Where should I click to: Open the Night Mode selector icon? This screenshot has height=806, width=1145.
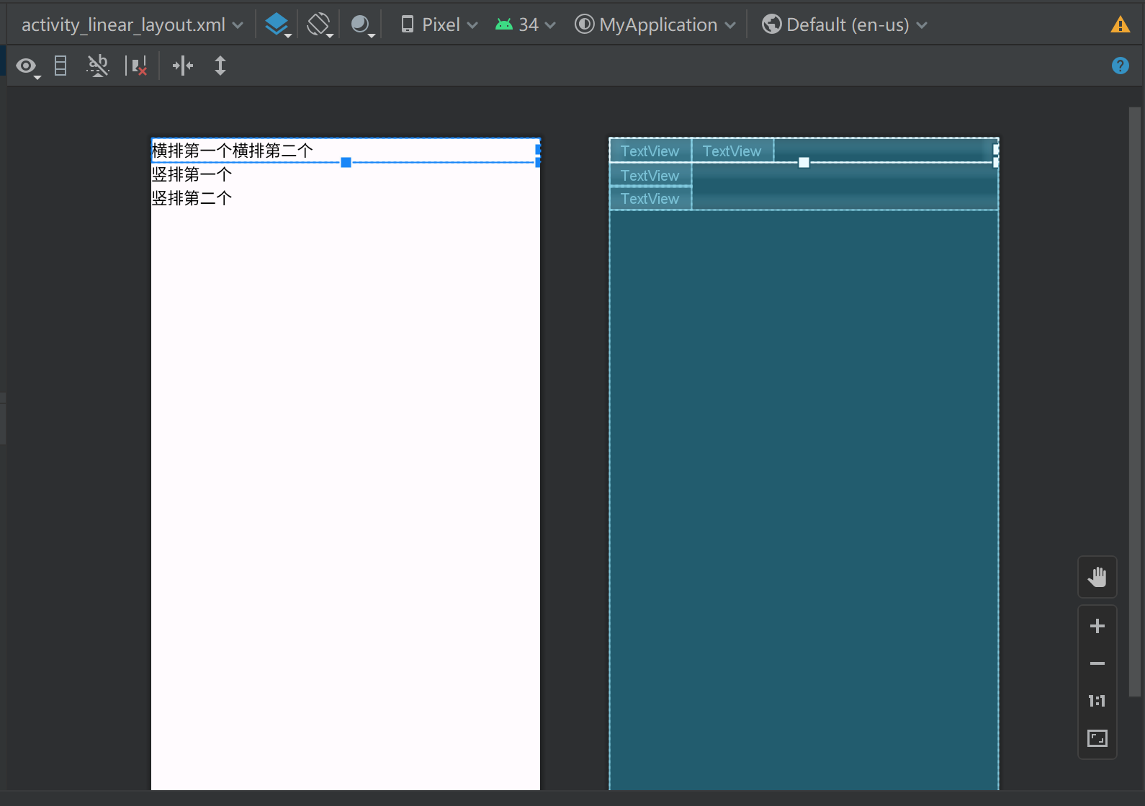362,24
